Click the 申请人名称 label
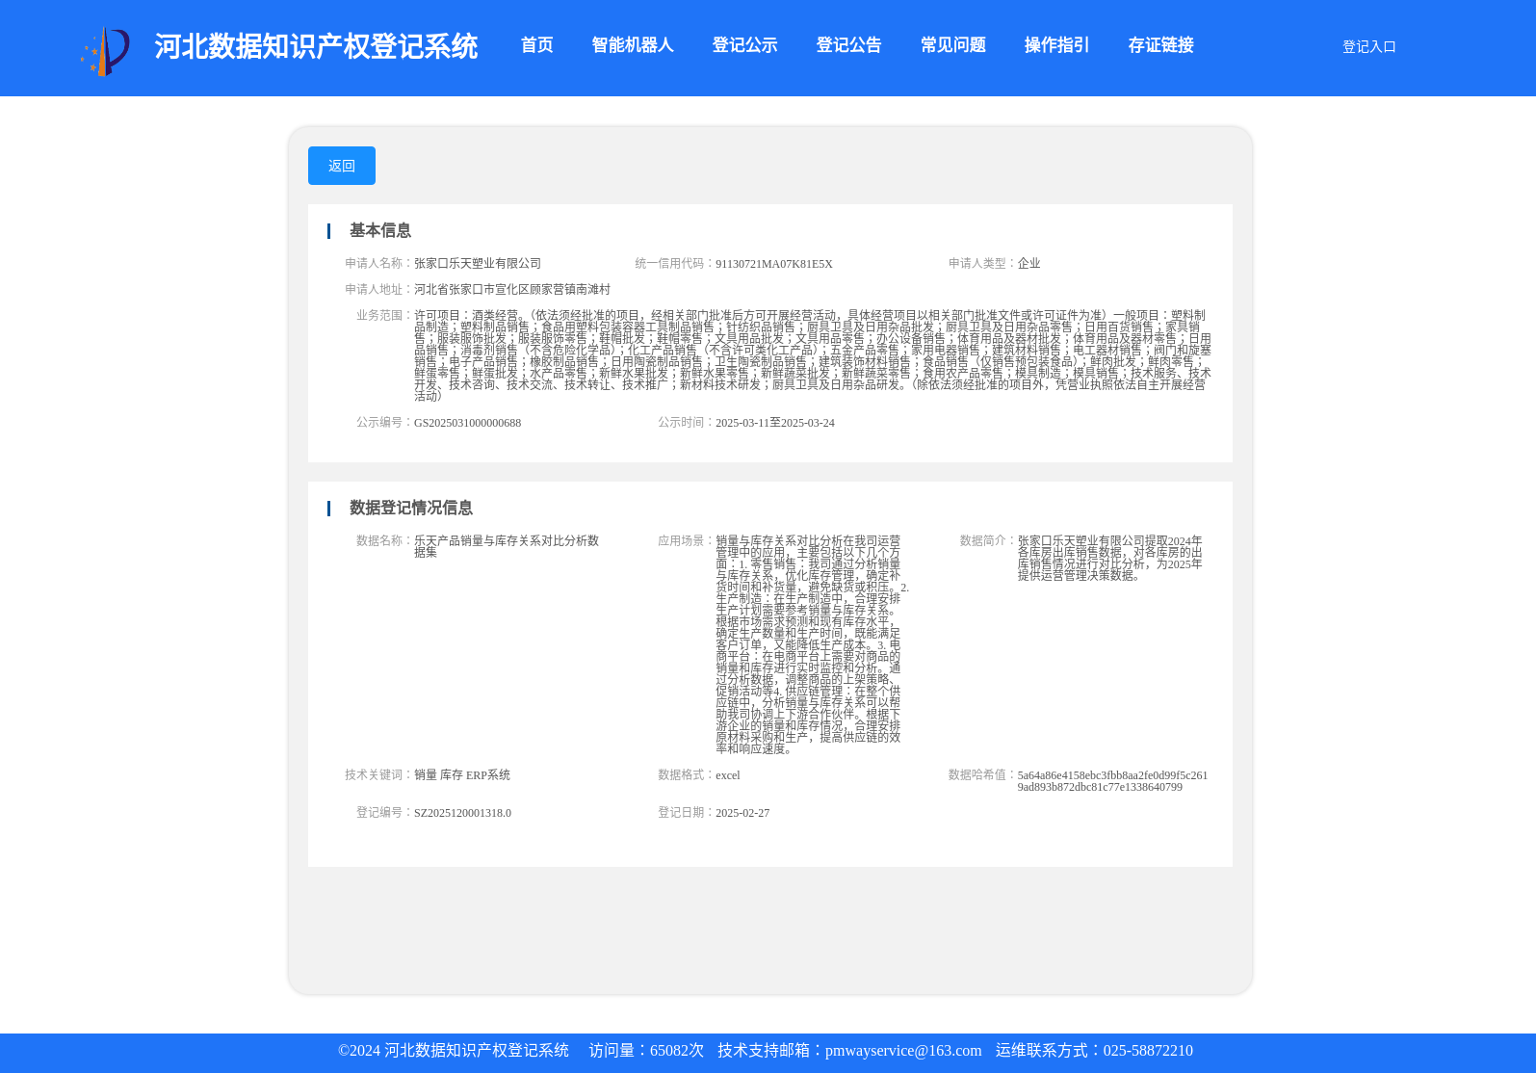 377,263
